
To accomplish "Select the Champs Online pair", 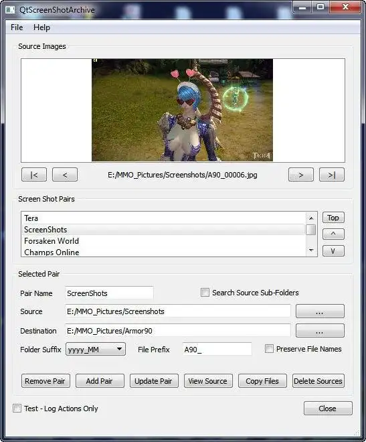I will tap(163, 252).
